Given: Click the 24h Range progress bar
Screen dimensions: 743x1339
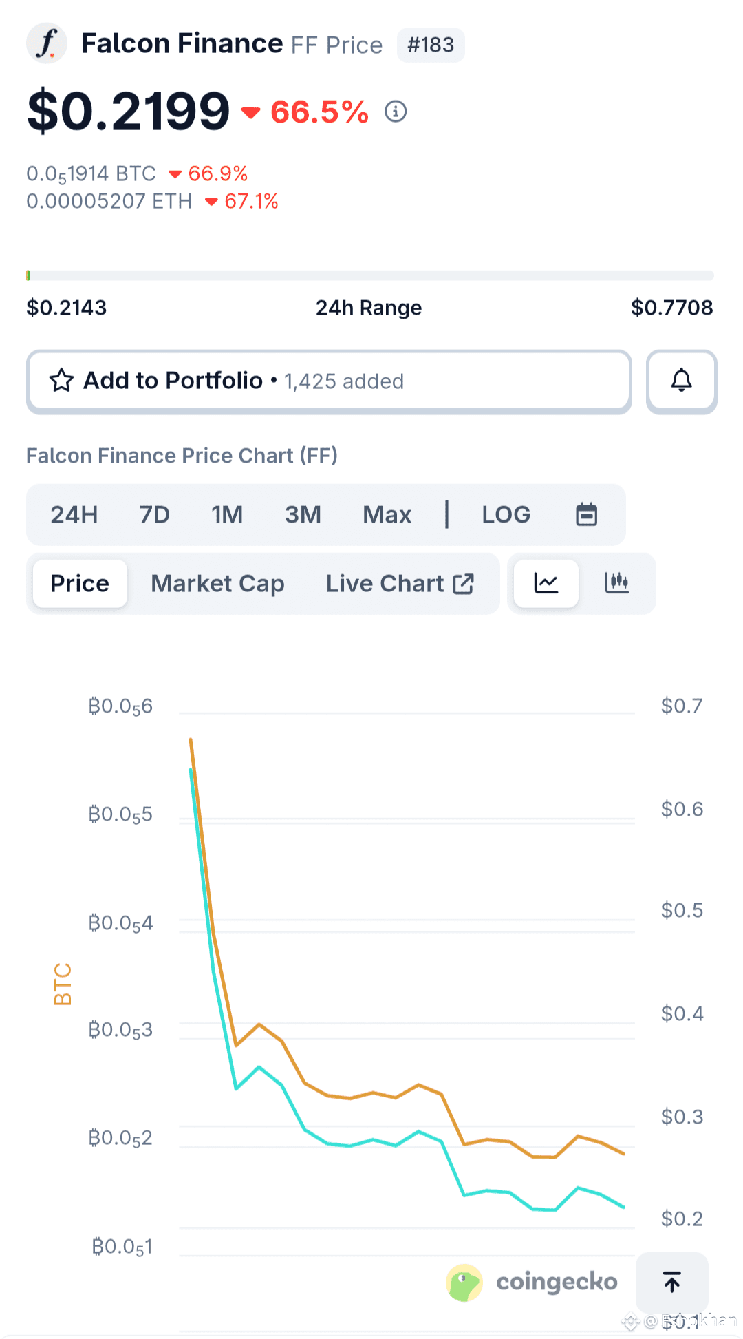Looking at the screenshot, I should click(370, 275).
